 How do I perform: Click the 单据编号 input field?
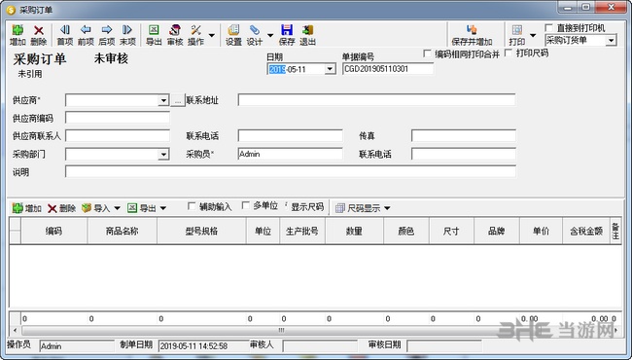[388, 69]
